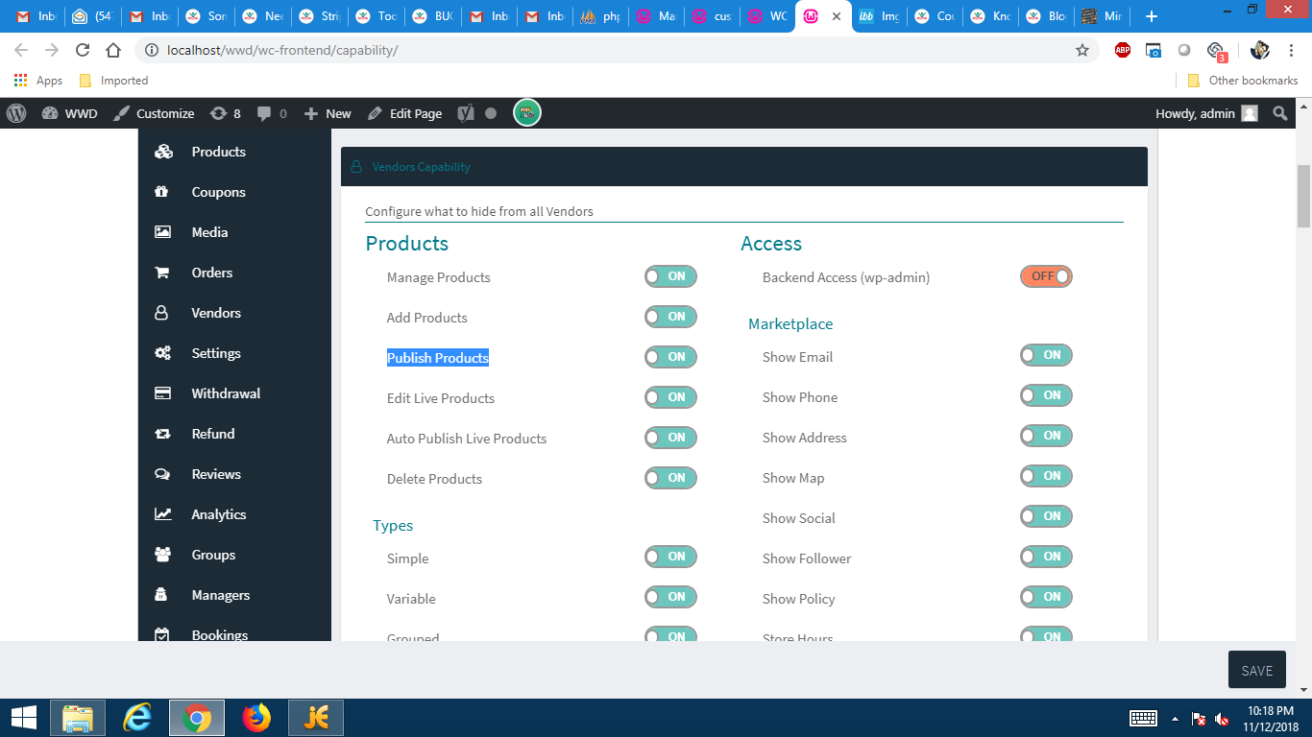Toggle Show Map switch
Screen dimensions: 1312x737
click(x=1046, y=476)
